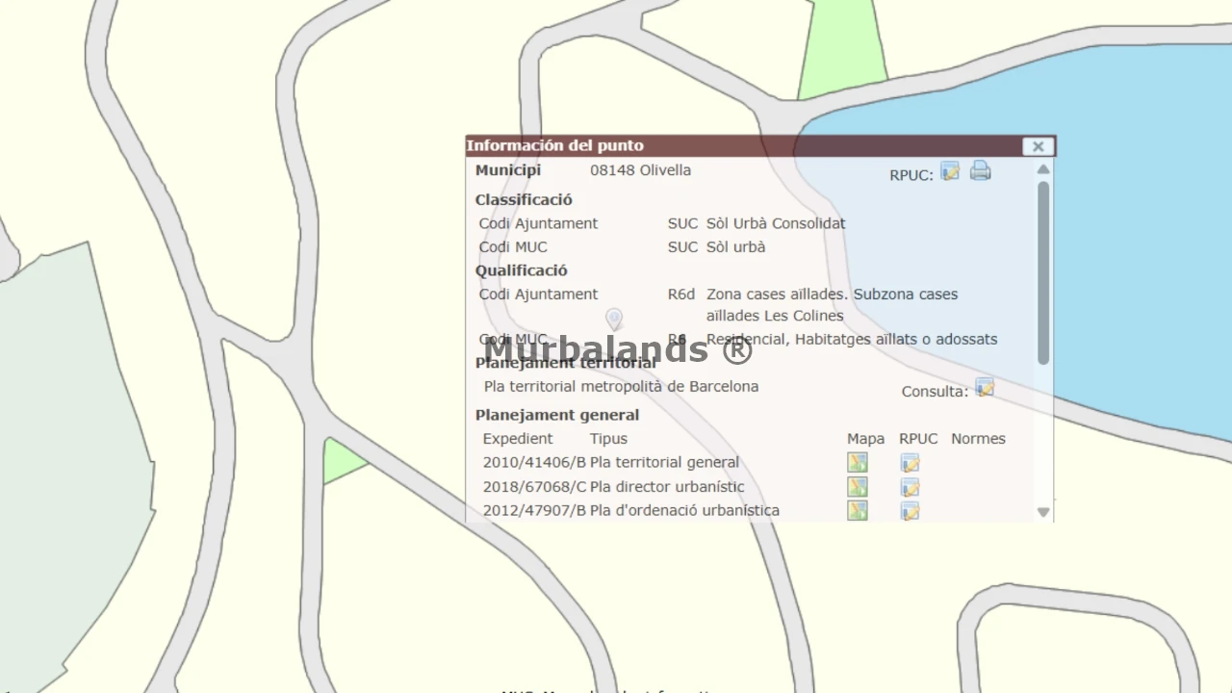Screen dimensions: 1232x693
Task: Click the "Classificació" section heading
Action: point(524,200)
